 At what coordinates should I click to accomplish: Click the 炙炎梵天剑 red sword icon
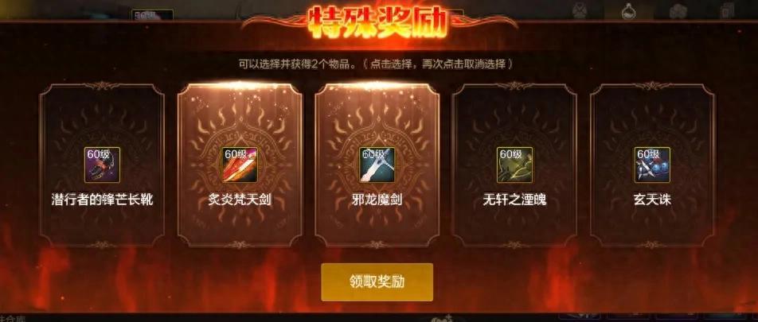[240, 165]
